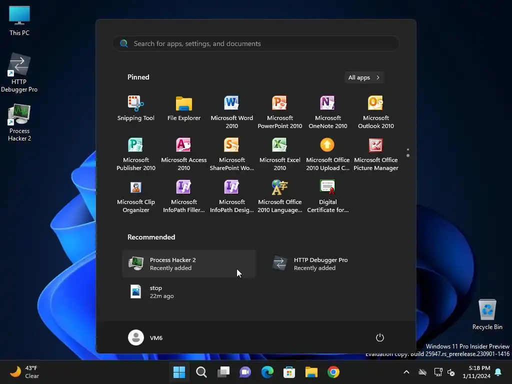Launch Microsoft InfoPath Designer

232,196
